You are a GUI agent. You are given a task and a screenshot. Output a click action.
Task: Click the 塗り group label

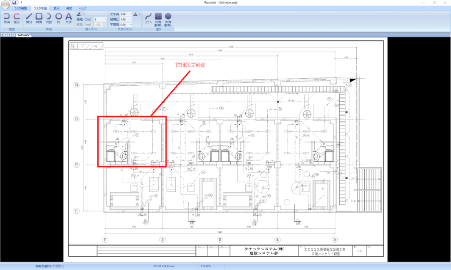tap(158, 29)
